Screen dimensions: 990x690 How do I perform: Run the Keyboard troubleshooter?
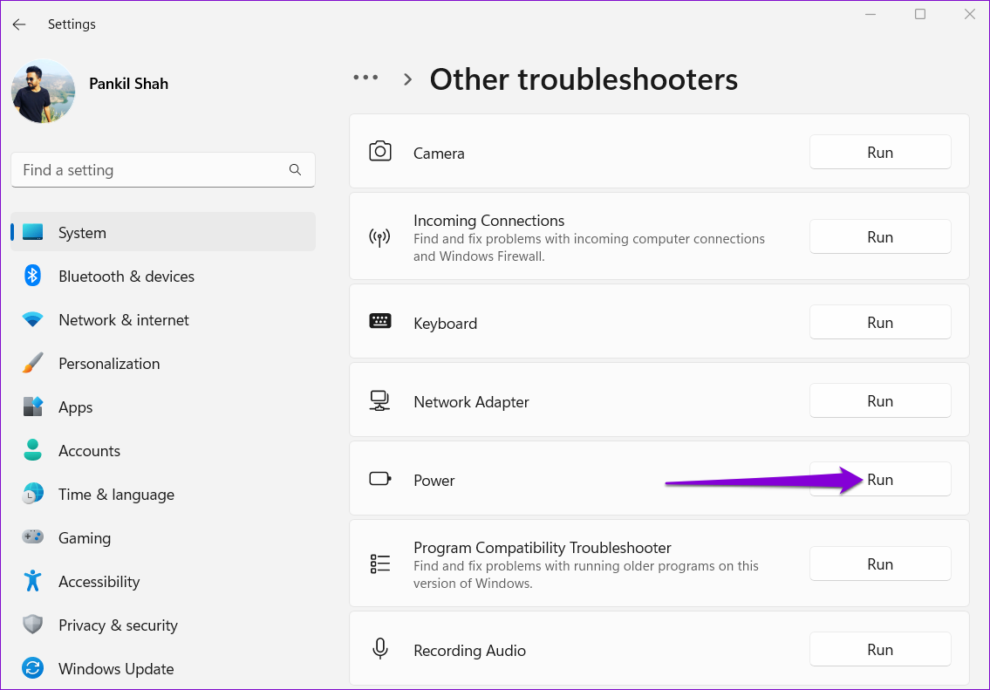pyautogui.click(x=880, y=323)
